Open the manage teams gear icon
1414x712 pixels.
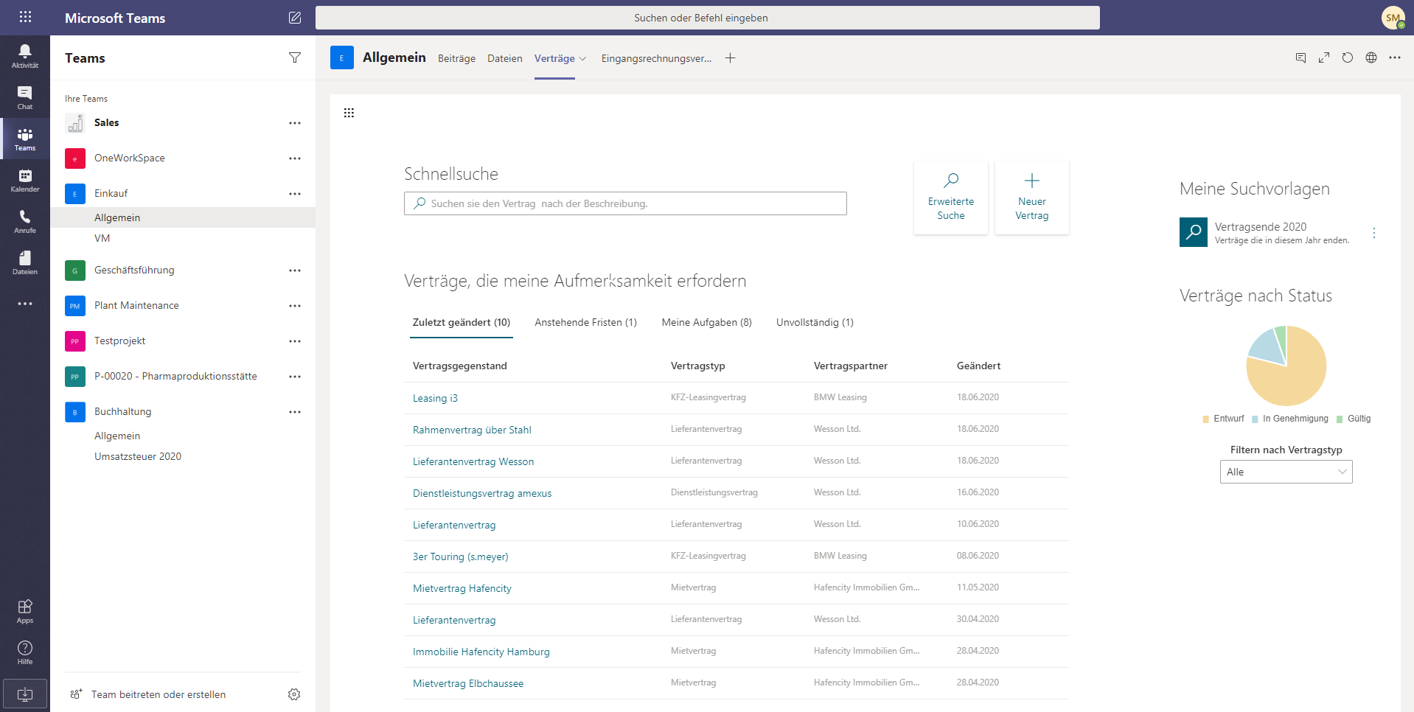tap(294, 694)
